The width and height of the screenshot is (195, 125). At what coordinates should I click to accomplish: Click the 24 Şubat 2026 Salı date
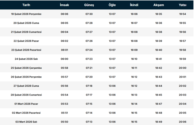pyautogui.click(x=26, y=59)
